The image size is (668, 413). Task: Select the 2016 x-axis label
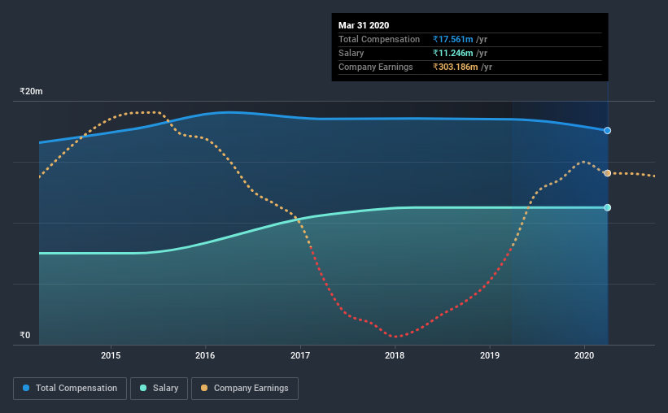(205, 355)
